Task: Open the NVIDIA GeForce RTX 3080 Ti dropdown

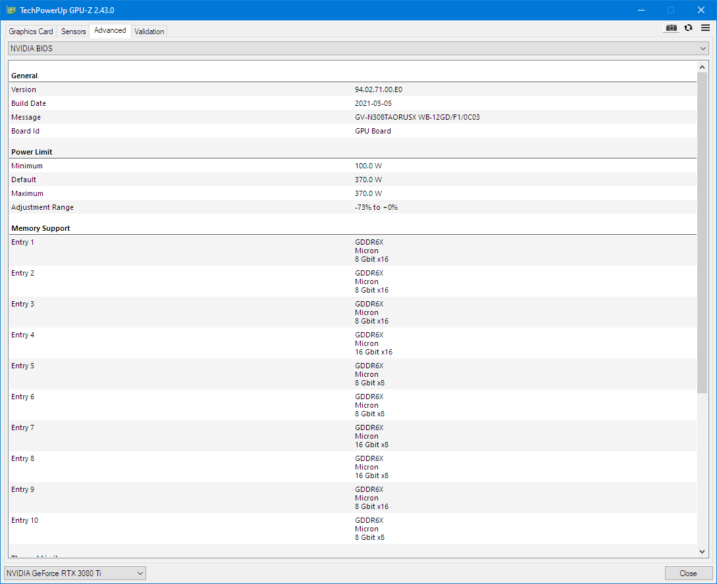Action: coord(75,573)
